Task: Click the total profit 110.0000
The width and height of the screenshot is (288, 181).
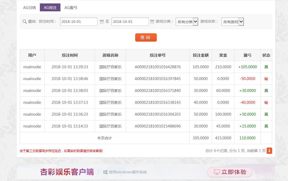Action: coord(247,138)
